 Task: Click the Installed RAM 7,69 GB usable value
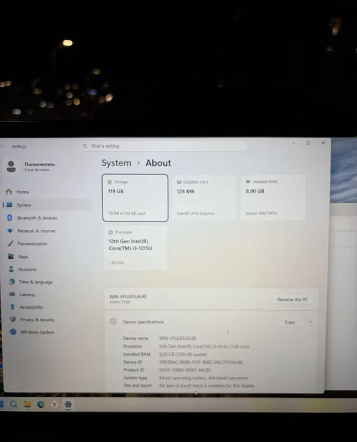coord(183,354)
